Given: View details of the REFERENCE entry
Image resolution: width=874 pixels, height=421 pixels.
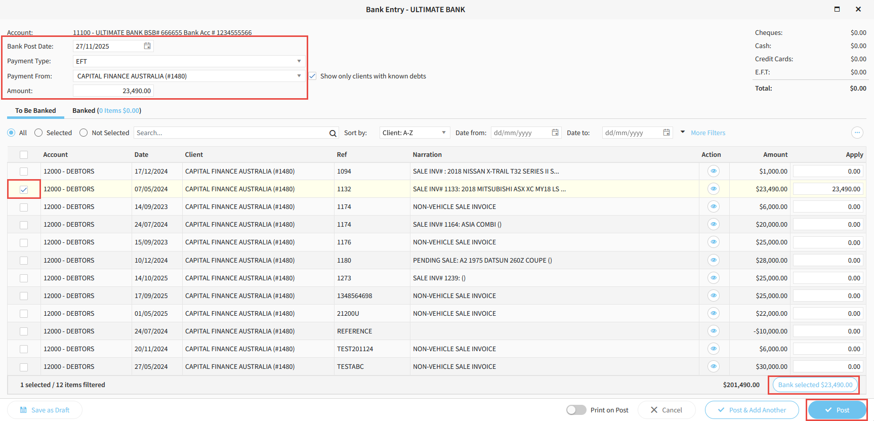Looking at the screenshot, I should coord(714,331).
